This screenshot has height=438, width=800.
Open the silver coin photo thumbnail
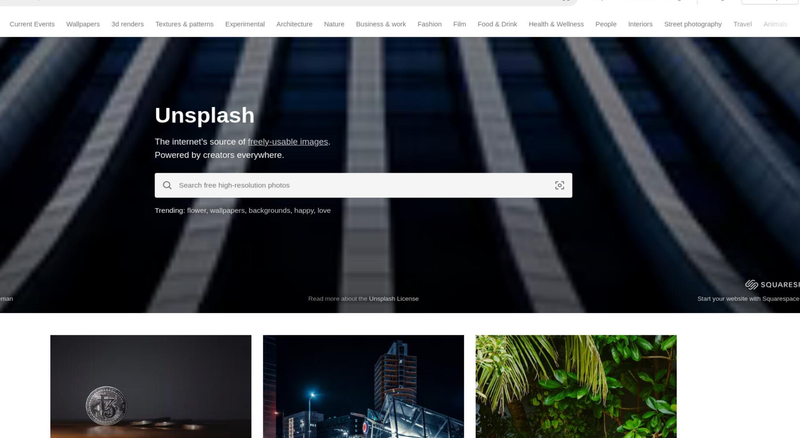click(151, 386)
